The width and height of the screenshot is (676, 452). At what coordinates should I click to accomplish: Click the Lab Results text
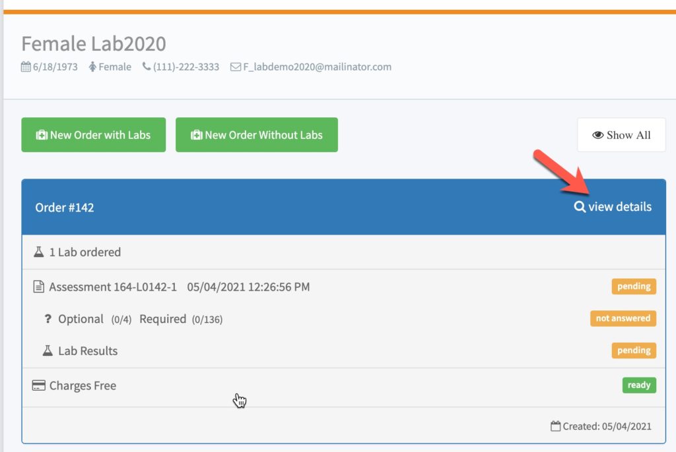[x=88, y=351]
